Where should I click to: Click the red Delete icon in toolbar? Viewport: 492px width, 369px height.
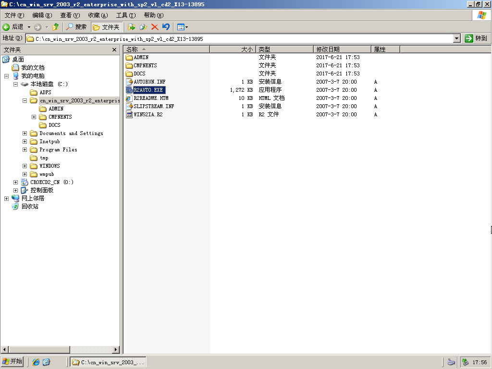(155, 27)
